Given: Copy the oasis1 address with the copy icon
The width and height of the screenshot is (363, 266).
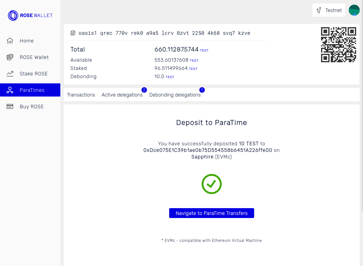Looking at the screenshot, I should 73,33.
